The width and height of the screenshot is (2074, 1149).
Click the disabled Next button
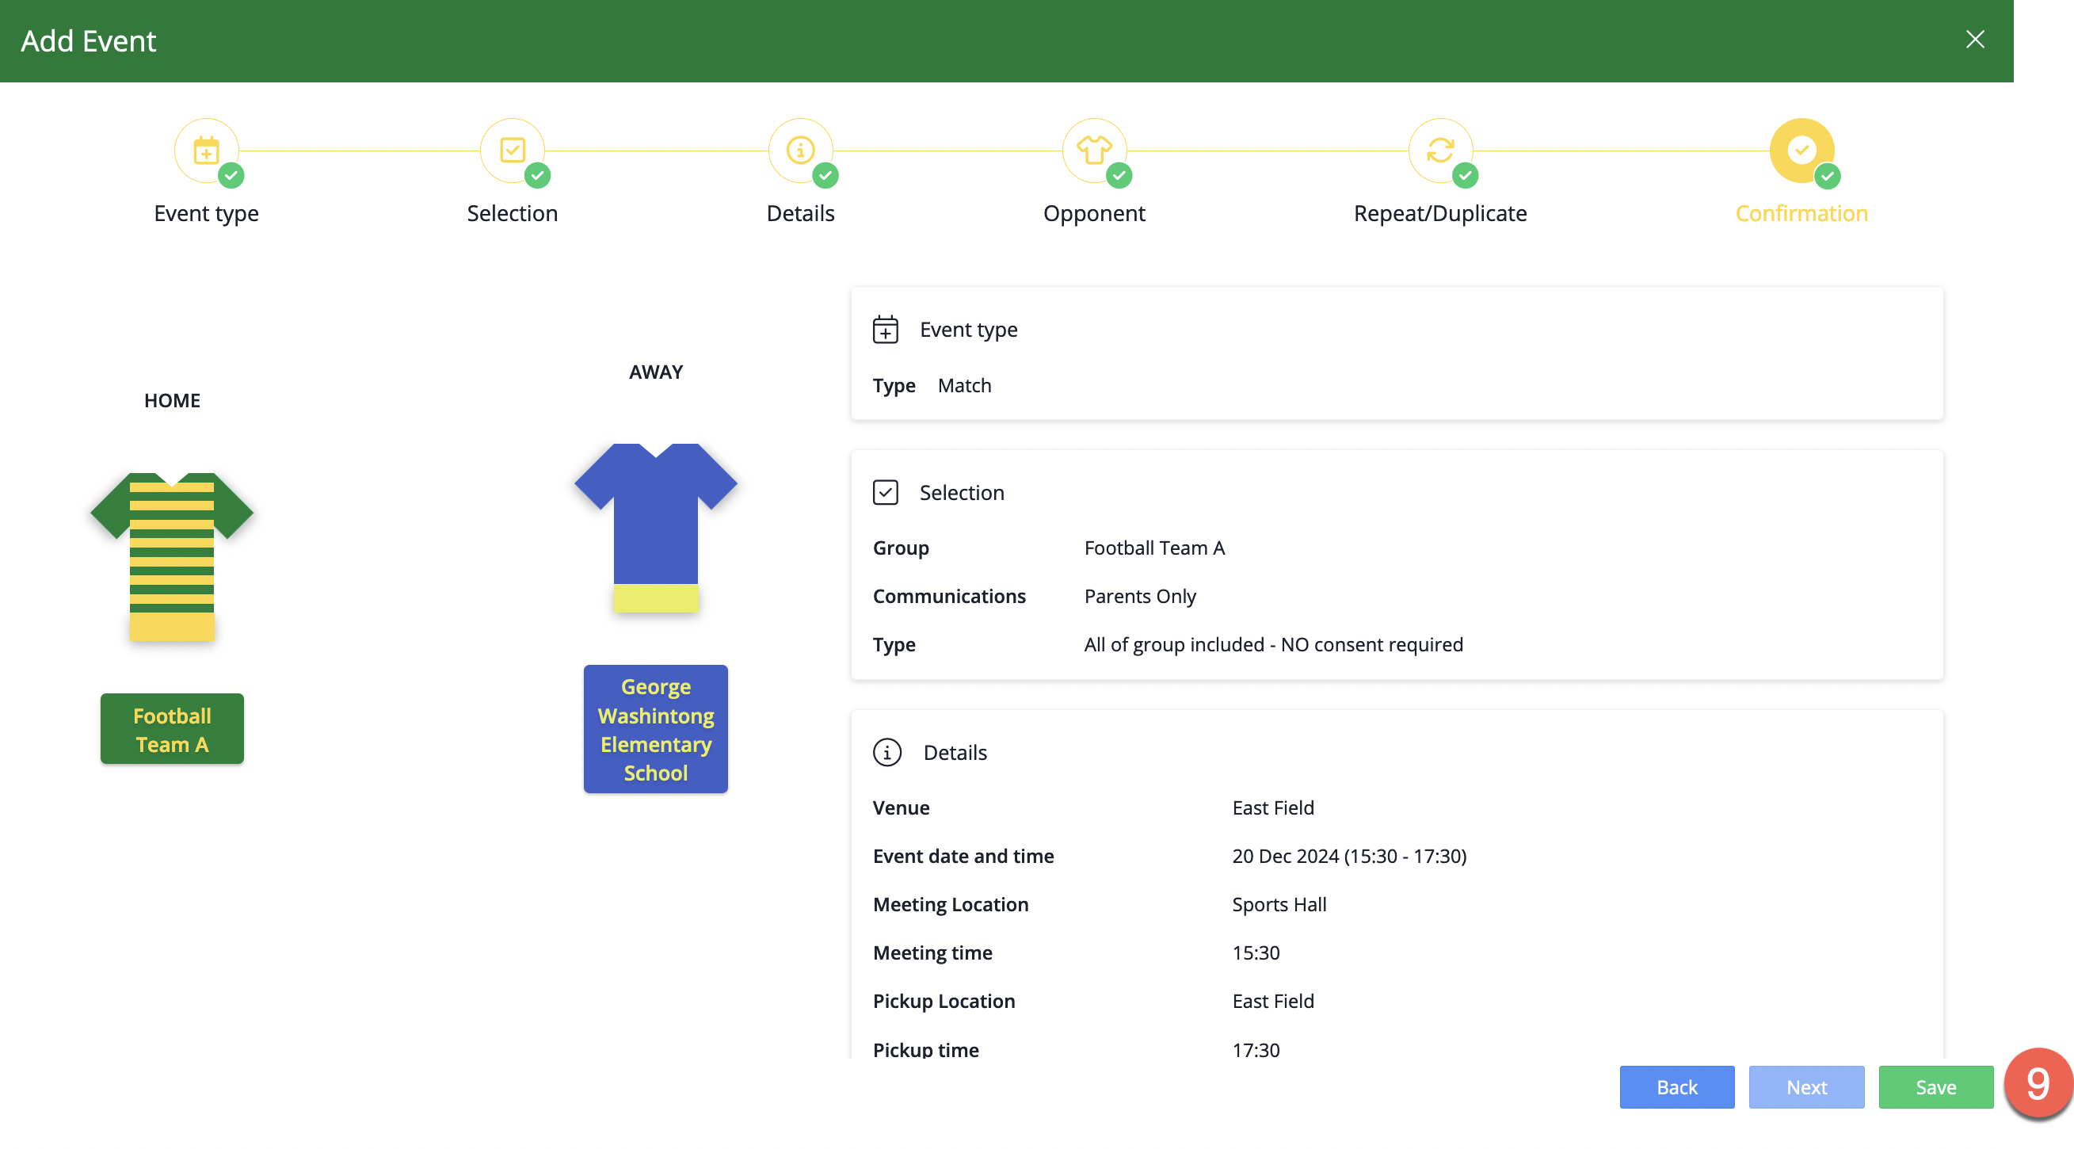1806,1087
